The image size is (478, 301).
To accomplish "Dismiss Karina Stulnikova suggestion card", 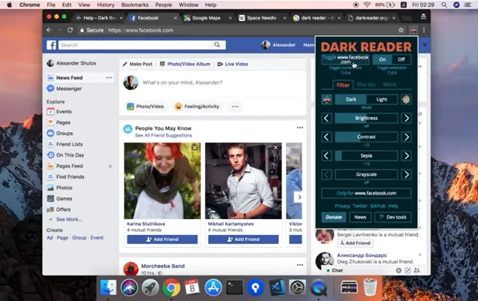I will pyautogui.click(x=194, y=148).
